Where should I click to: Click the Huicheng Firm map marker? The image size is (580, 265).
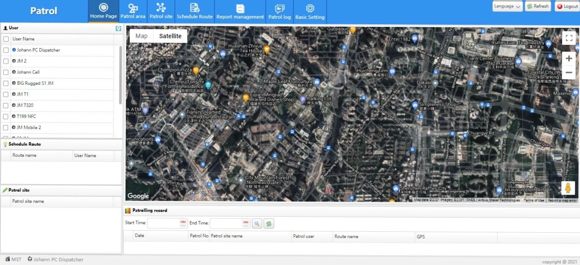392,71
